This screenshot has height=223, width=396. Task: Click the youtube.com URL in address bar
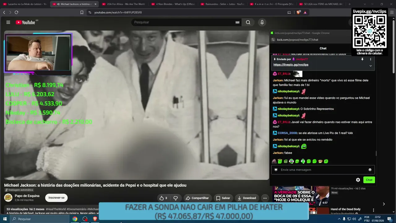118,12
